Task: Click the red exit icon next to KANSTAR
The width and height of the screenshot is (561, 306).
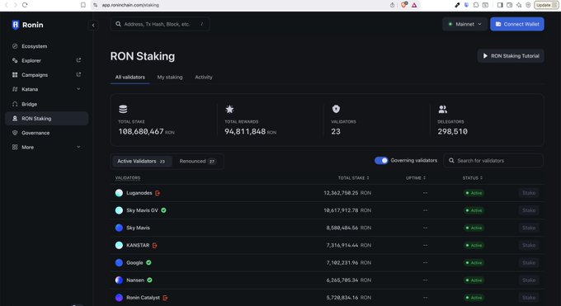Action: 155,245
